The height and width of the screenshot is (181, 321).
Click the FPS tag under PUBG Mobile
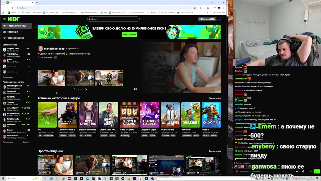click(x=173, y=136)
